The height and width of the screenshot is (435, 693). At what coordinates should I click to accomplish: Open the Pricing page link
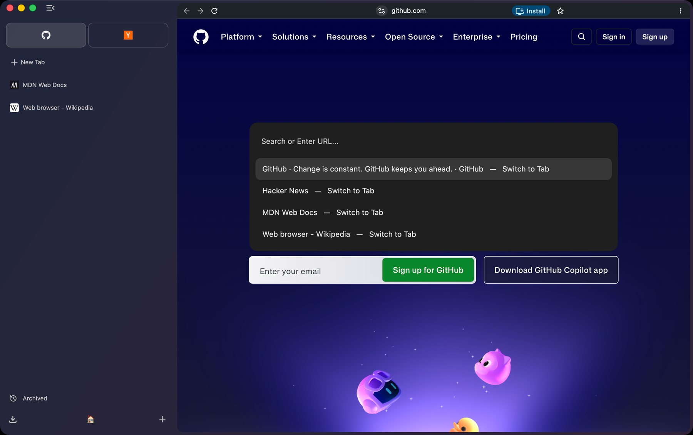click(524, 37)
